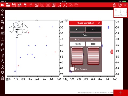128x96 pixels.
Task: Select the crosshair tool in left sidebar
Action: [2, 11]
